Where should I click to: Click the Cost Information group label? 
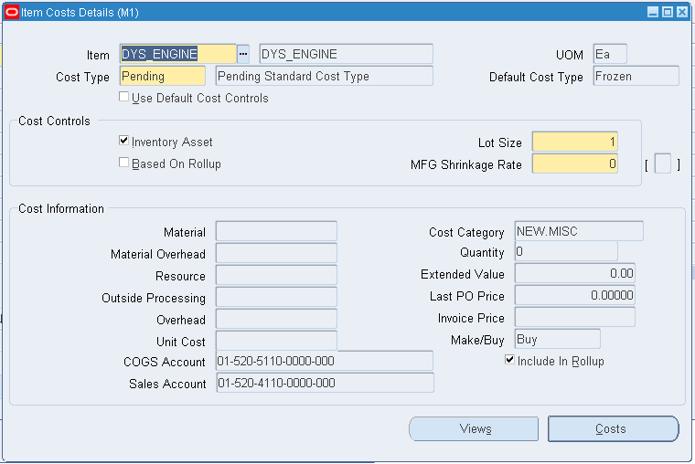[x=61, y=208]
